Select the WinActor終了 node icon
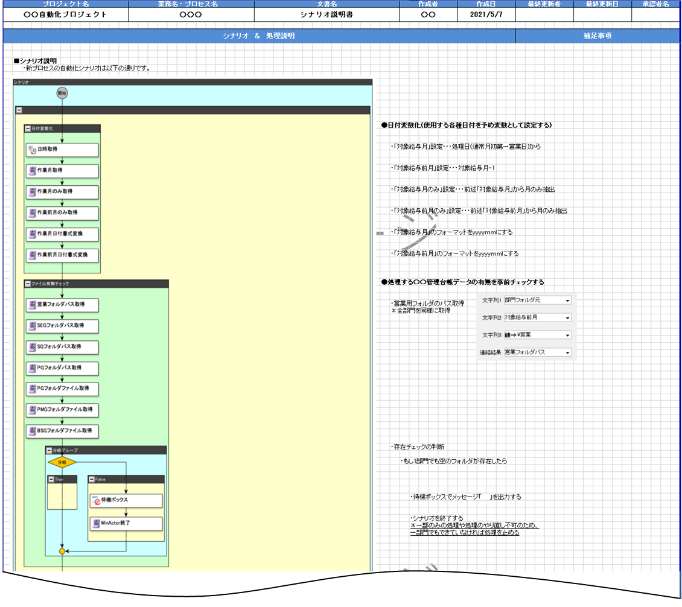682x607 pixels. (96, 524)
